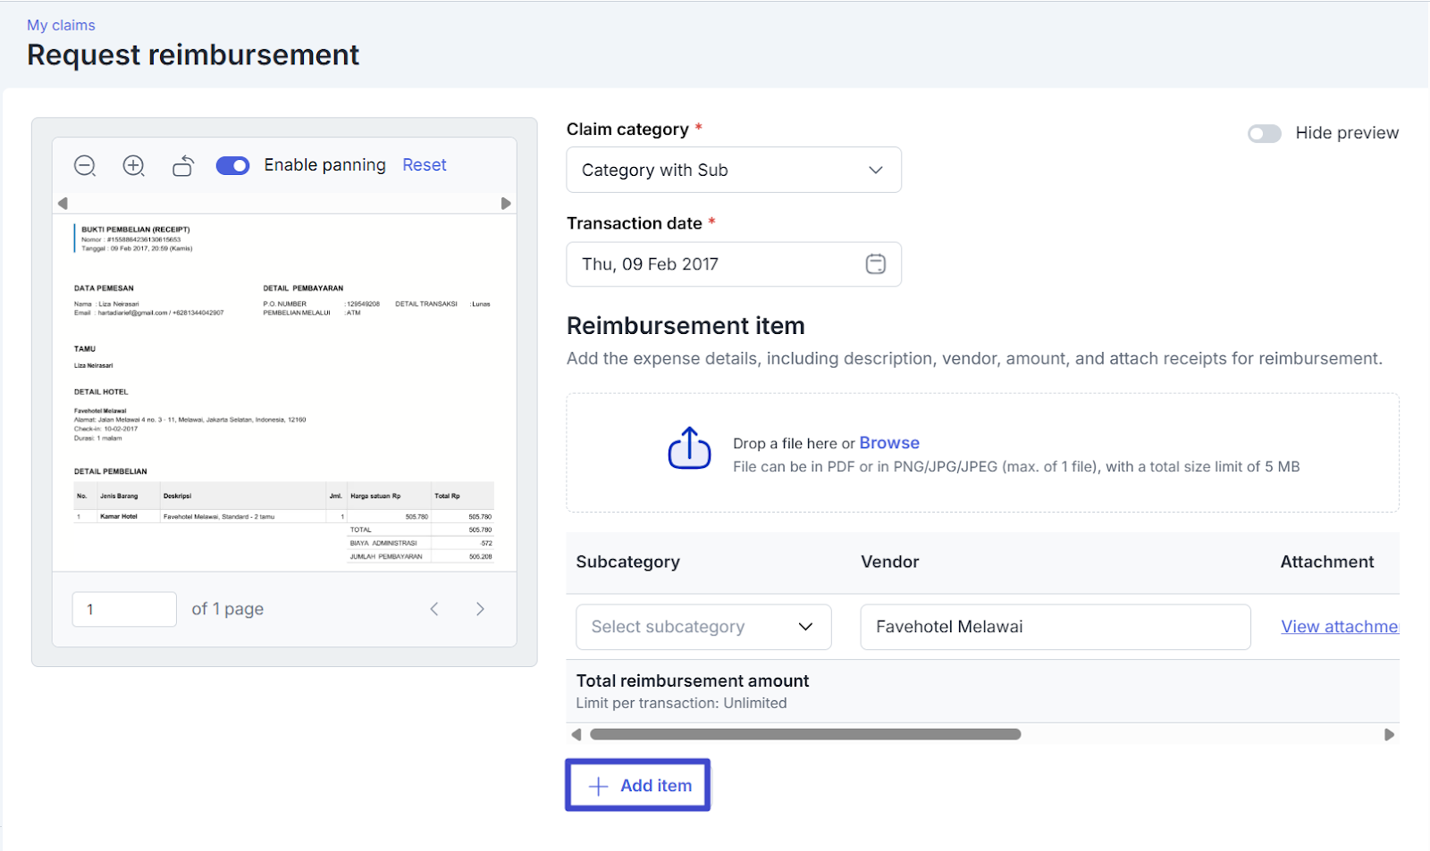Rotate the receipt preview document
The image size is (1430, 851).
click(x=183, y=165)
